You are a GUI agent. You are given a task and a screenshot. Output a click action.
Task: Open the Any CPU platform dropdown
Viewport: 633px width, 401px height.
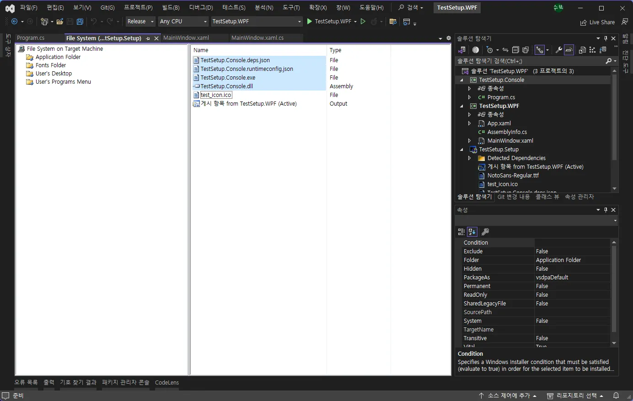click(183, 21)
